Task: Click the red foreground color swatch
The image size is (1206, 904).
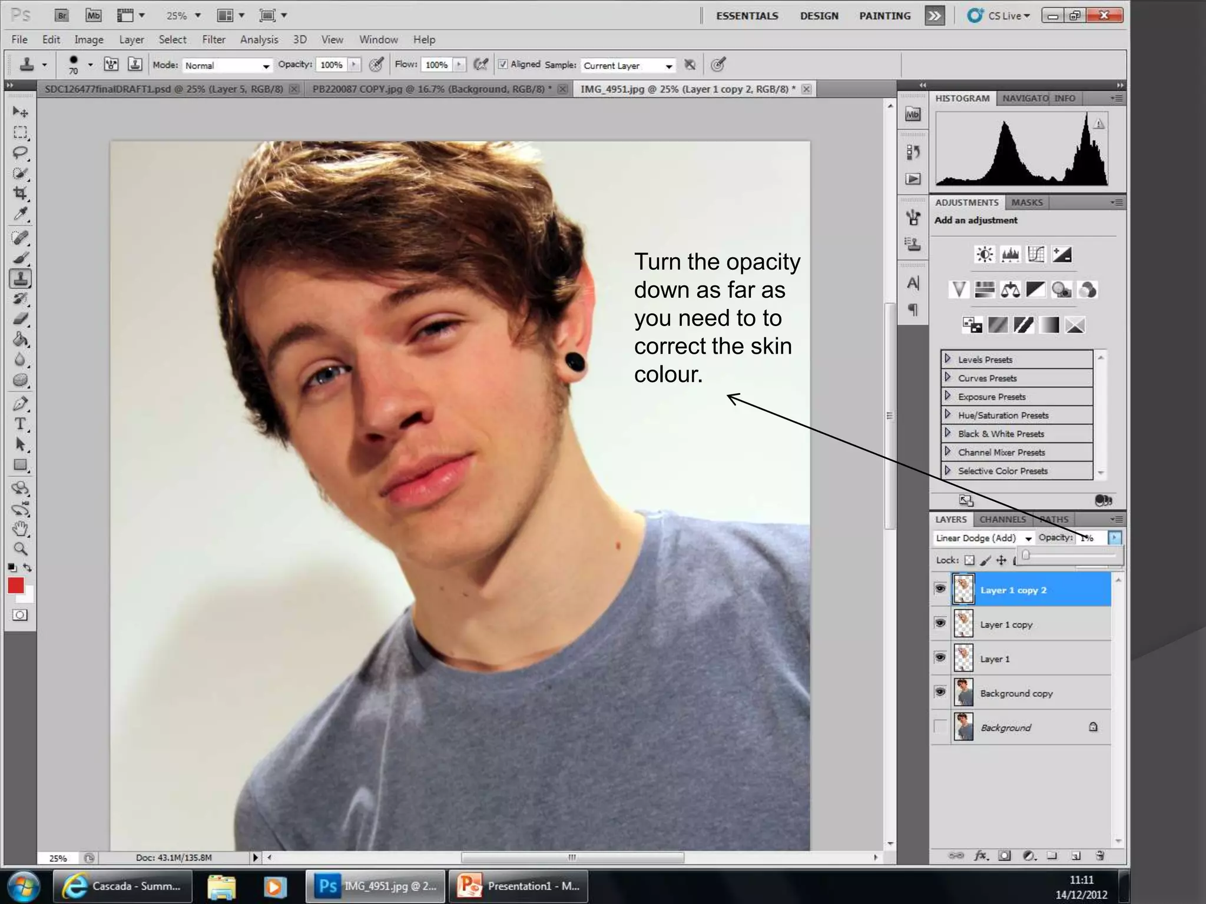Action: 16,586
